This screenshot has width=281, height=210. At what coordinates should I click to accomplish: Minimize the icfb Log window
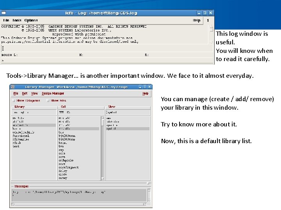(199, 13)
